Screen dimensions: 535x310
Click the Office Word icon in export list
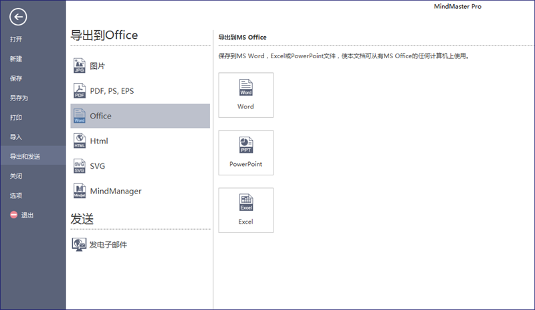pos(80,116)
